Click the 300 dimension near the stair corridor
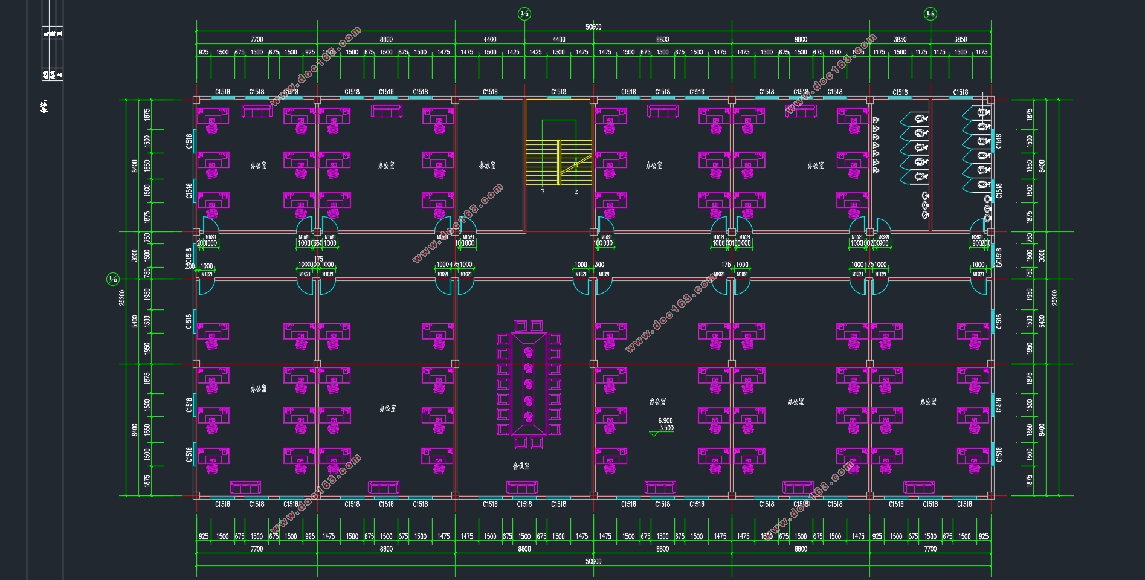 point(599,265)
